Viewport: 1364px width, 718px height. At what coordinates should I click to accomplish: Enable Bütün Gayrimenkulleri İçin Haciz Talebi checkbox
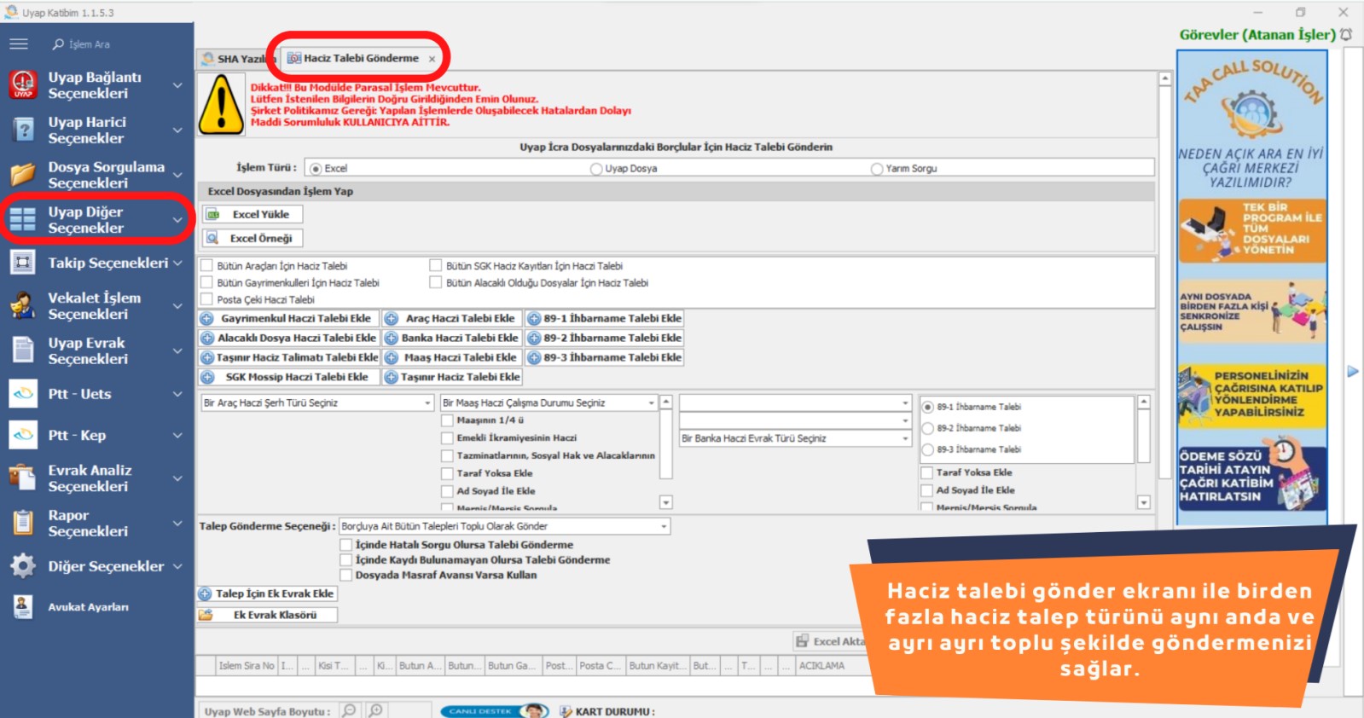click(x=206, y=282)
